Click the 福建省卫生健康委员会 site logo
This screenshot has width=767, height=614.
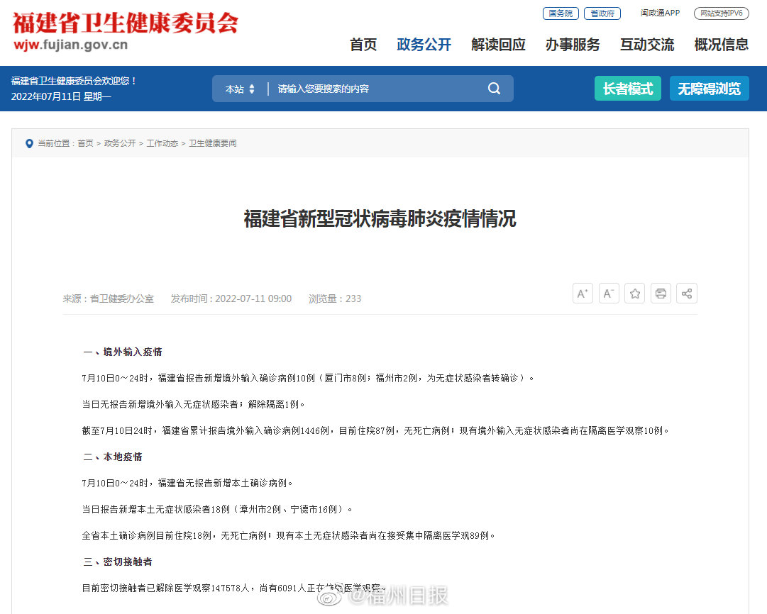coord(125,31)
